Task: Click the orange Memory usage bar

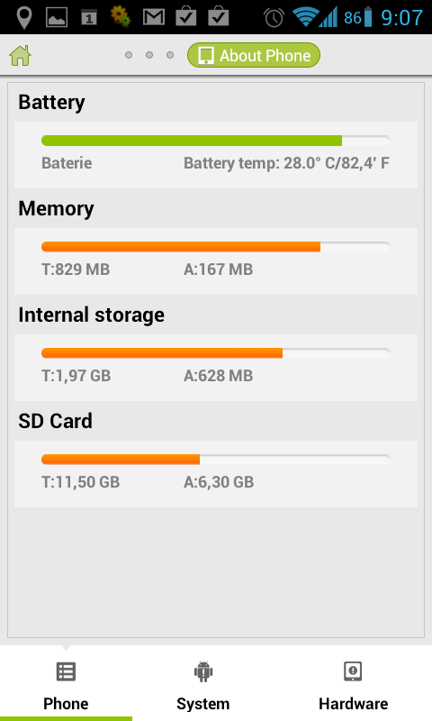Action: point(216,247)
